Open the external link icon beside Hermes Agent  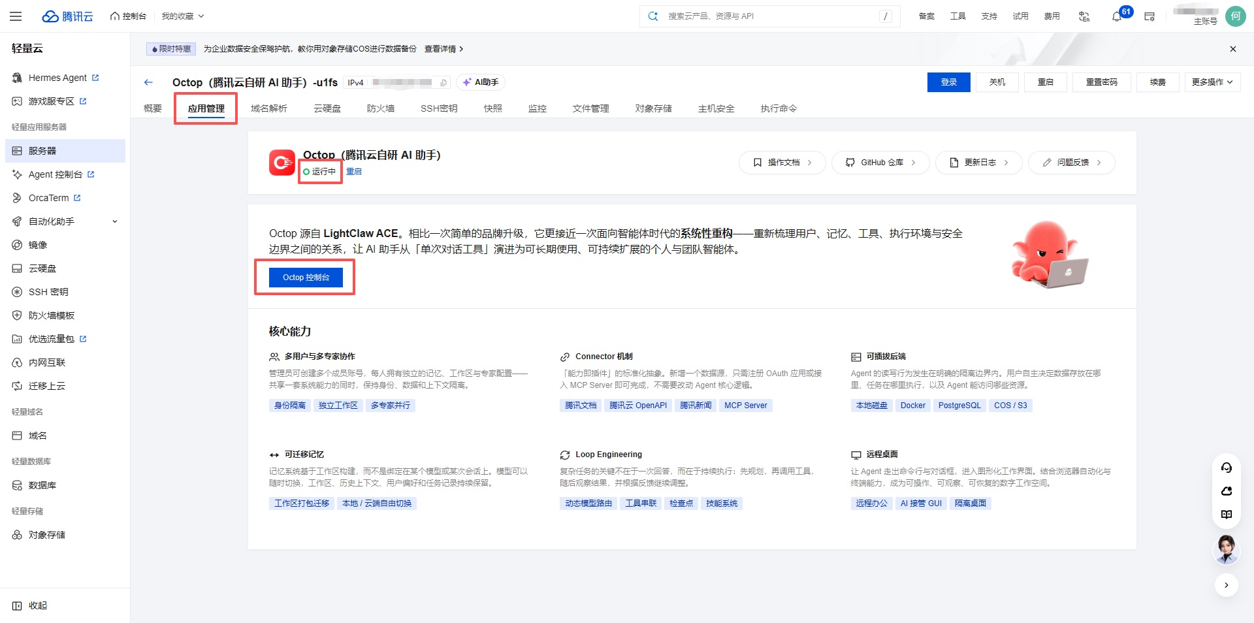[95, 78]
